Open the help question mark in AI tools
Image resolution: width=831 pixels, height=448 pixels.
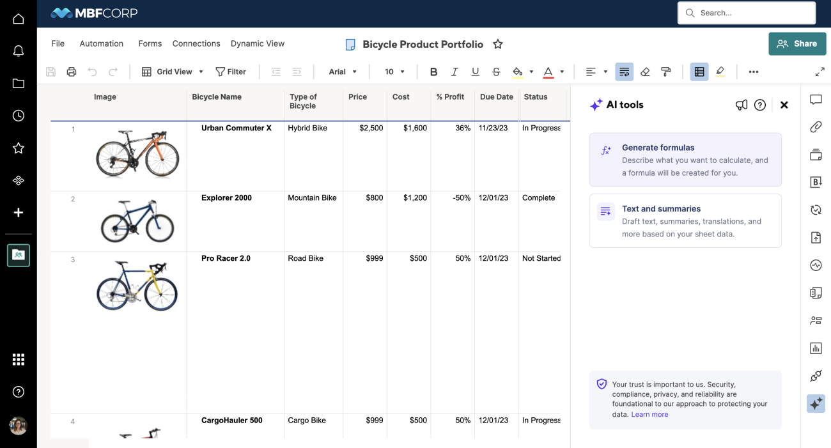tap(760, 105)
